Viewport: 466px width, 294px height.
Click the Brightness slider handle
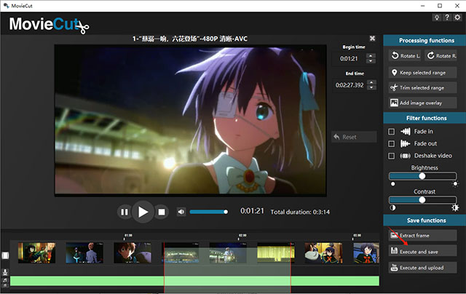click(x=422, y=176)
